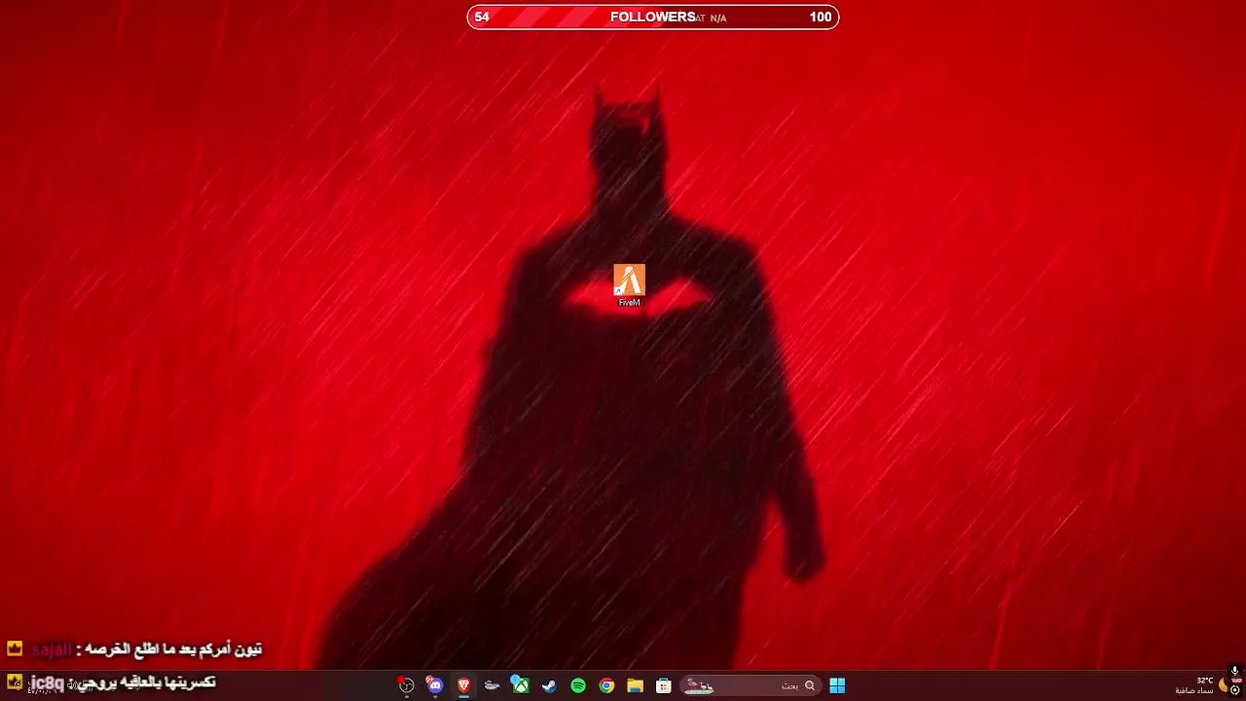Click the Followers goal progress bar

(653, 17)
